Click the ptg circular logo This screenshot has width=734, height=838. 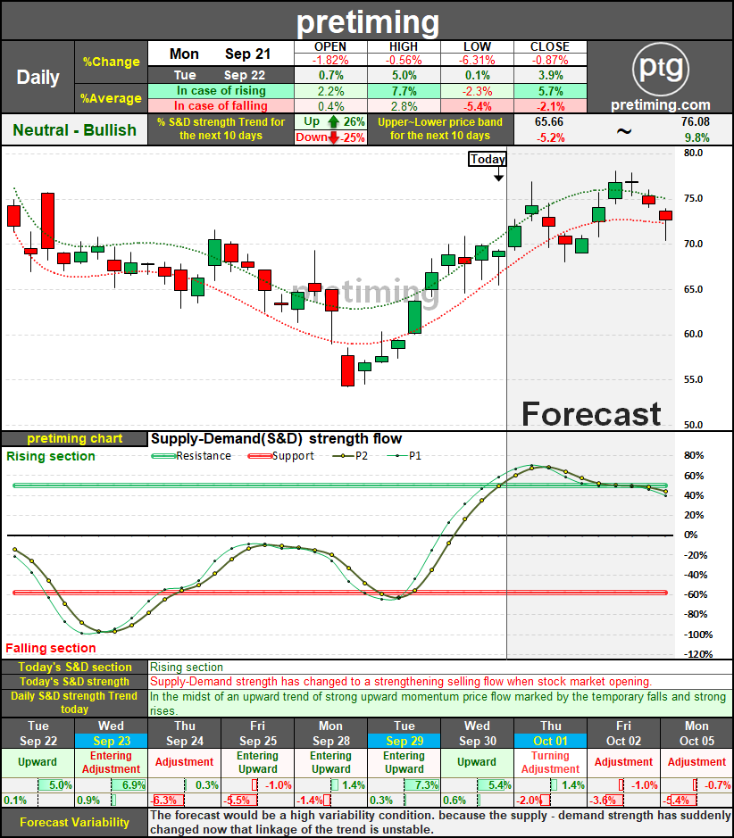(660, 69)
